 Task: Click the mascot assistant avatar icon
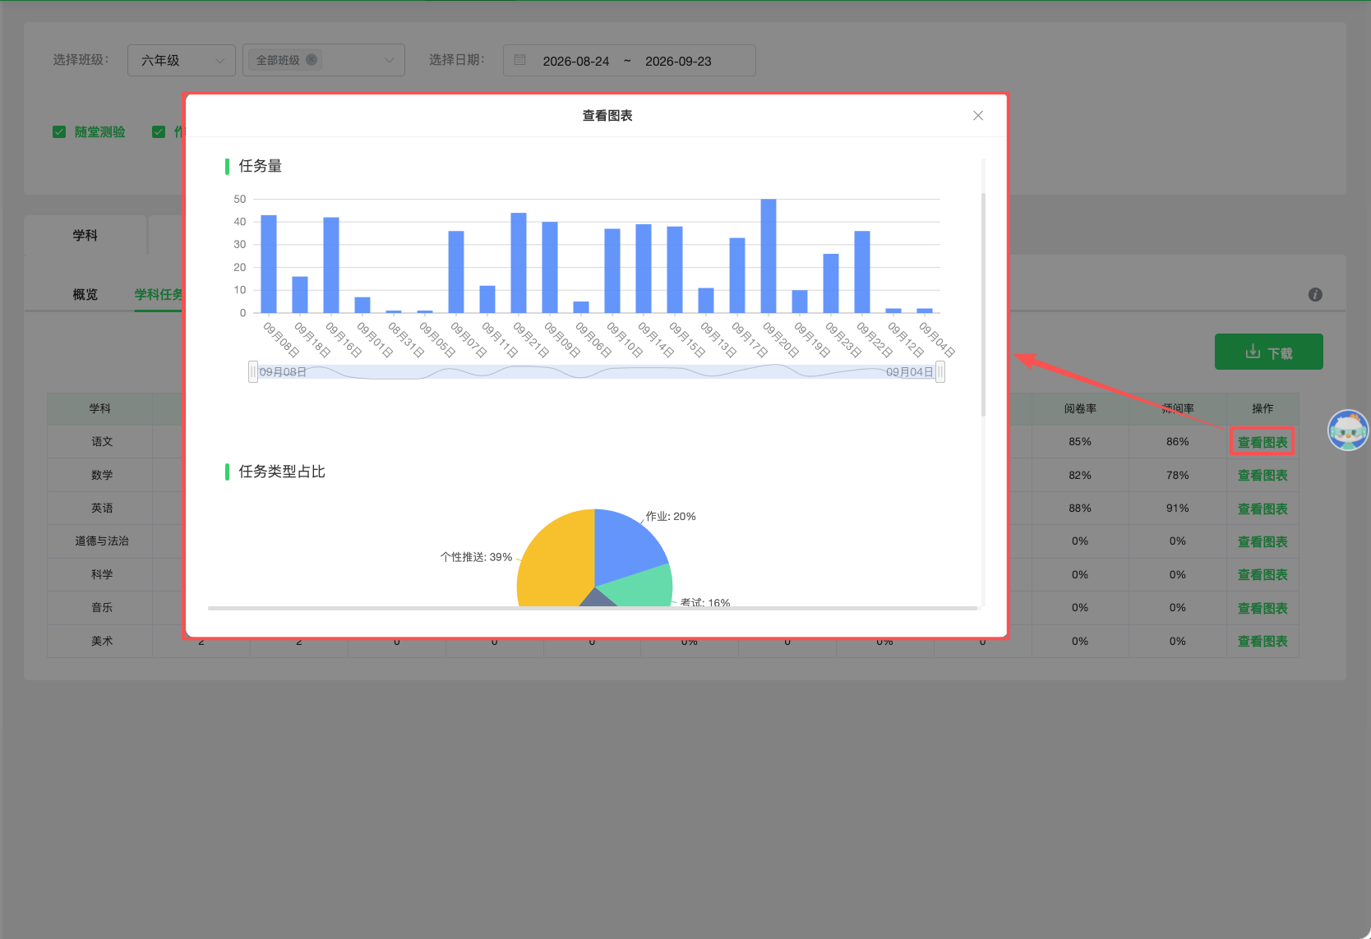point(1348,430)
